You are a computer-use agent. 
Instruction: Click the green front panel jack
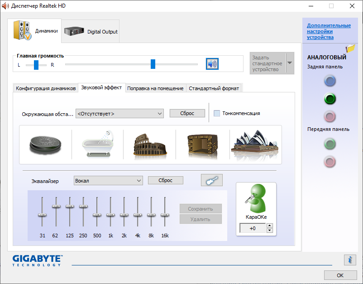click(x=330, y=144)
